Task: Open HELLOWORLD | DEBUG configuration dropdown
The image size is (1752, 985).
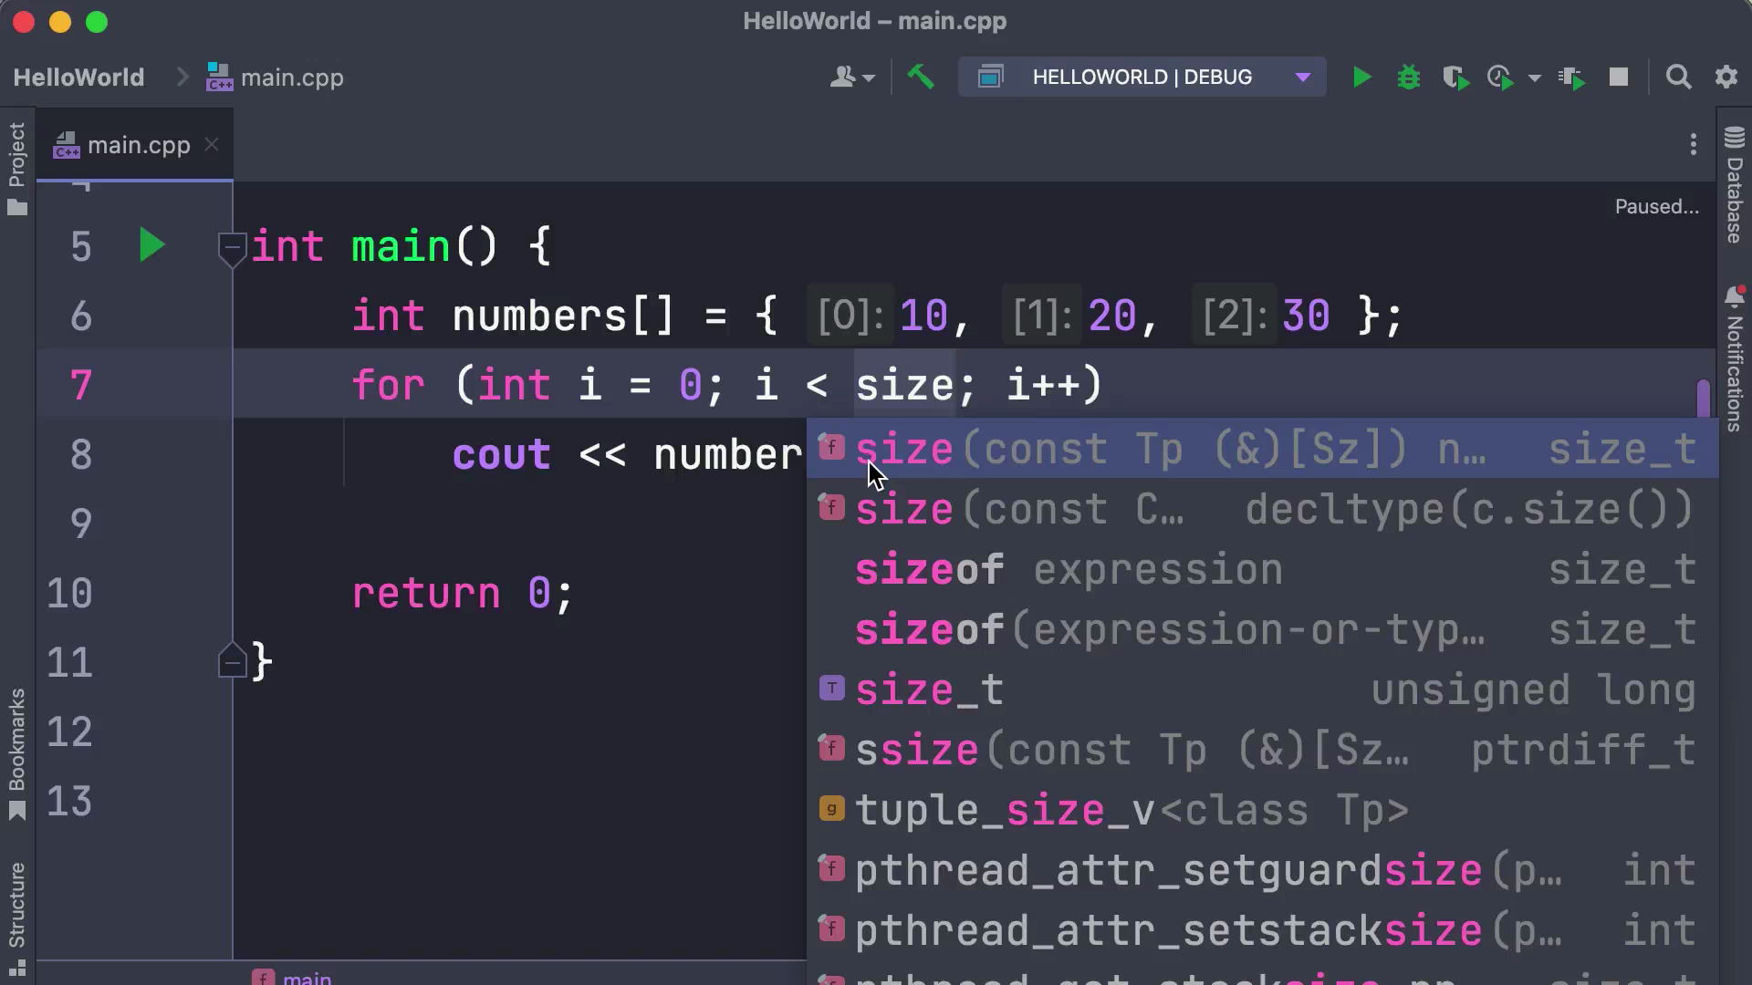Action: click(1142, 78)
